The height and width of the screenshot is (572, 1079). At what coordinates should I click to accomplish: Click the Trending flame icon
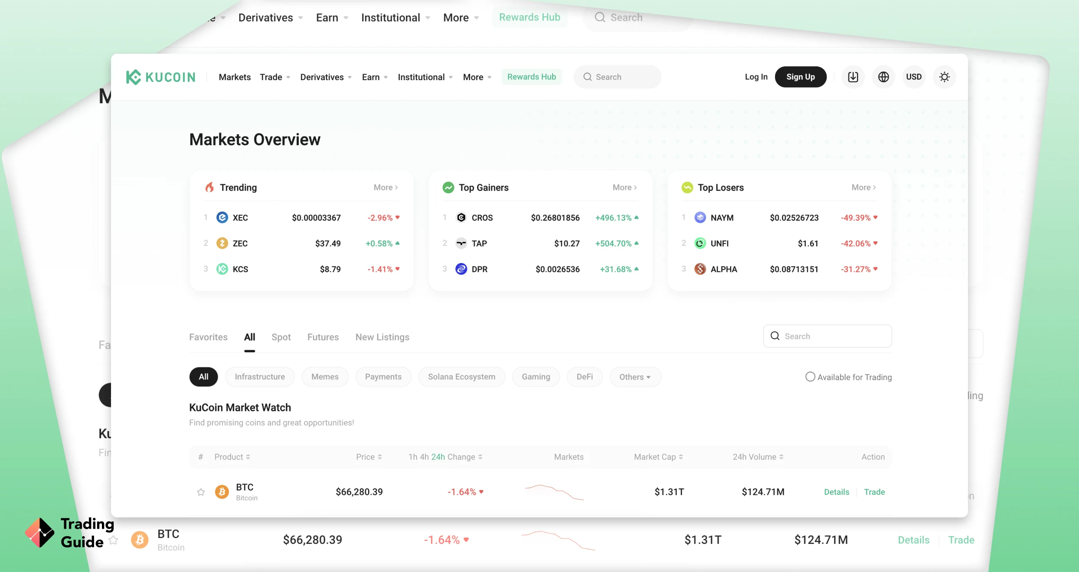[209, 188]
